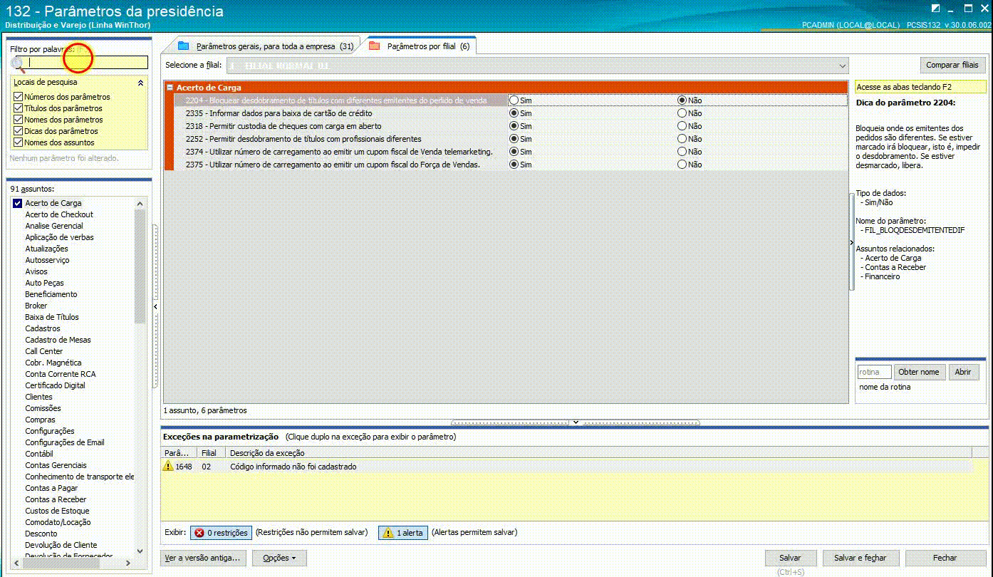Toggle the 1 alerta filter button

pos(403,533)
